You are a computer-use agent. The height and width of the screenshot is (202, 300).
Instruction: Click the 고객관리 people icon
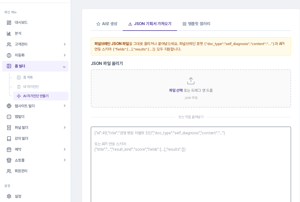coord(9,44)
